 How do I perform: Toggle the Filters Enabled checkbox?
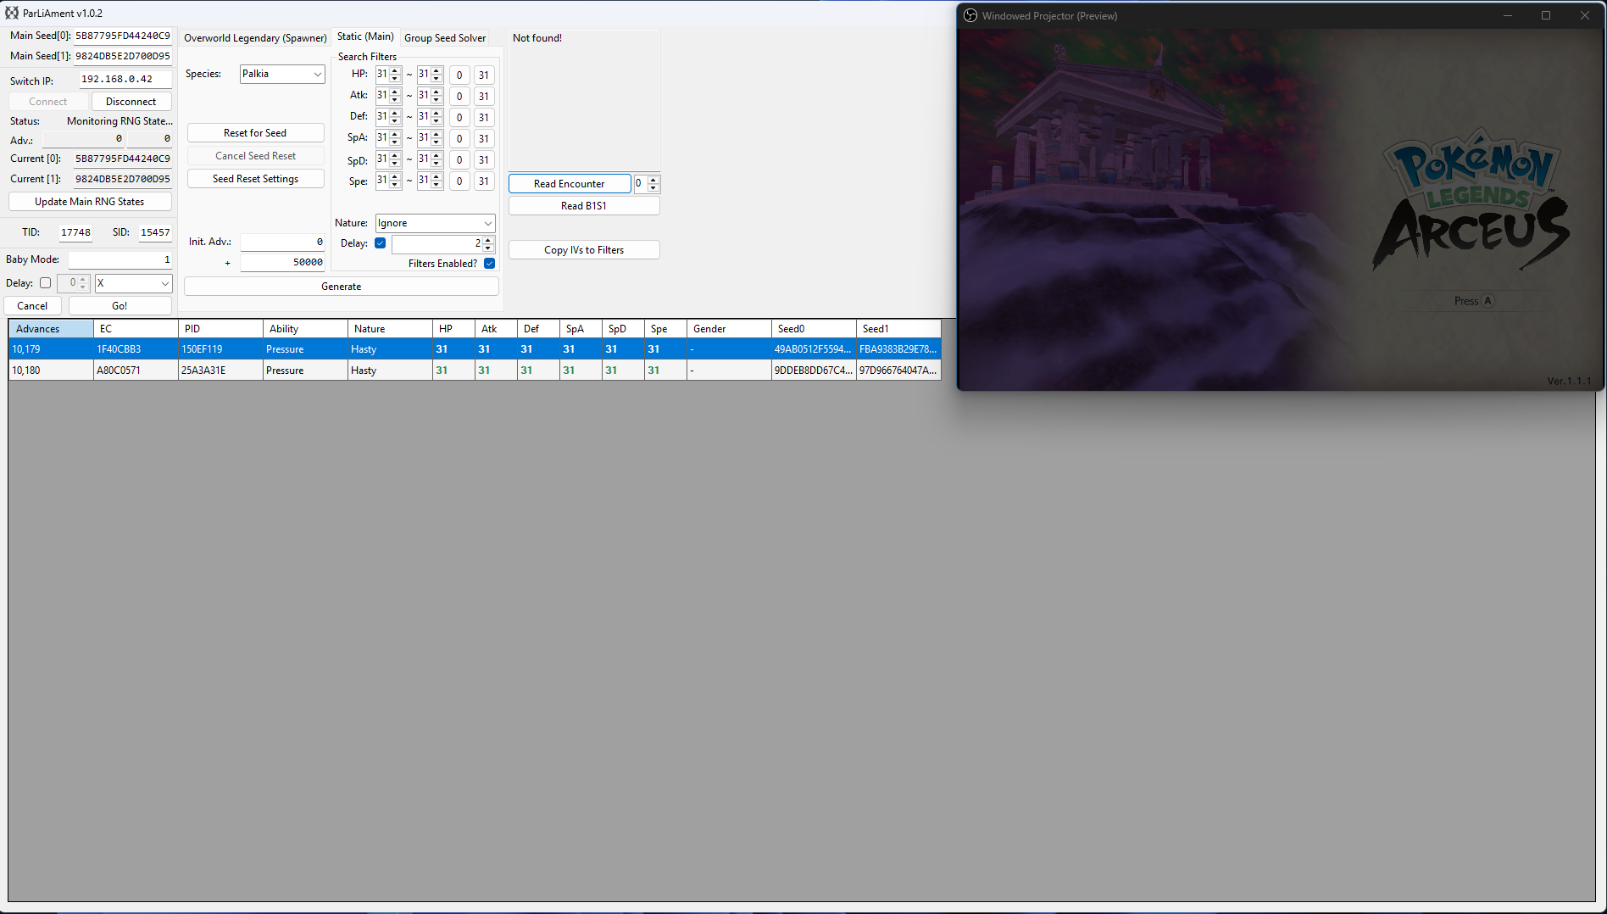click(x=489, y=264)
